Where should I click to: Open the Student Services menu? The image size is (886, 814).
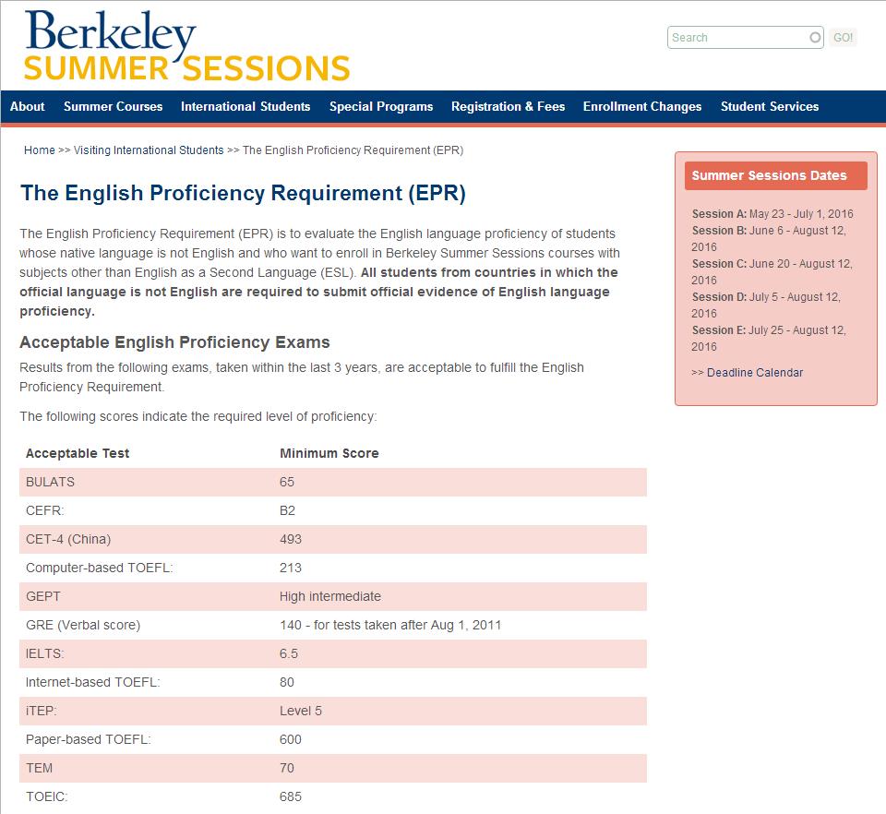tap(770, 106)
